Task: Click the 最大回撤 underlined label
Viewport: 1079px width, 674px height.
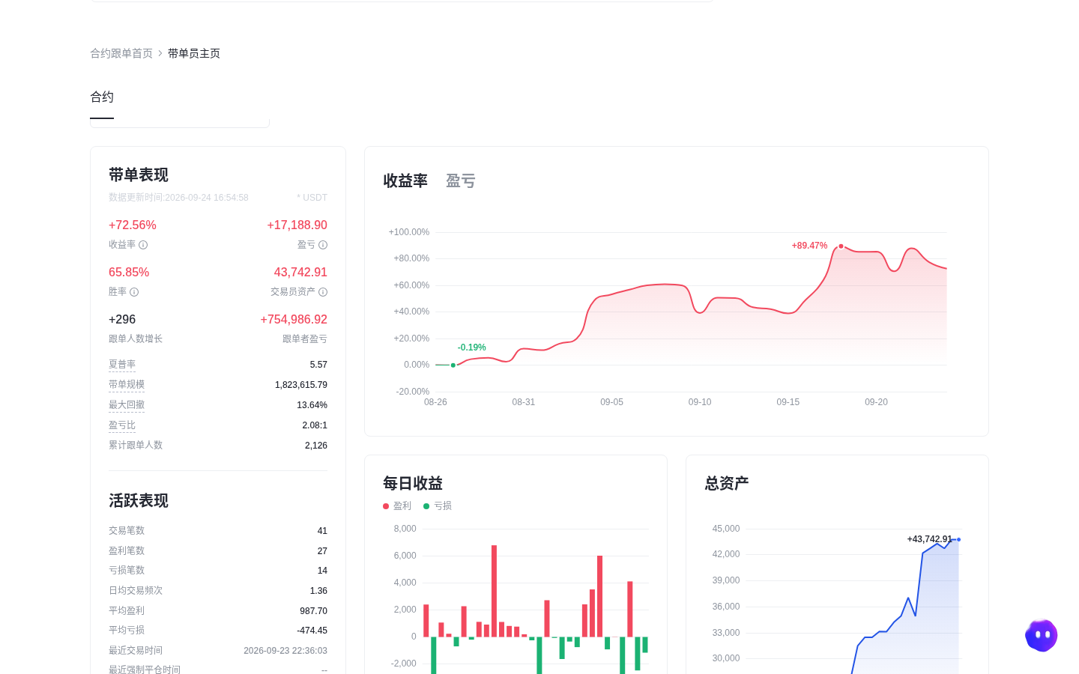Action: 127,405
